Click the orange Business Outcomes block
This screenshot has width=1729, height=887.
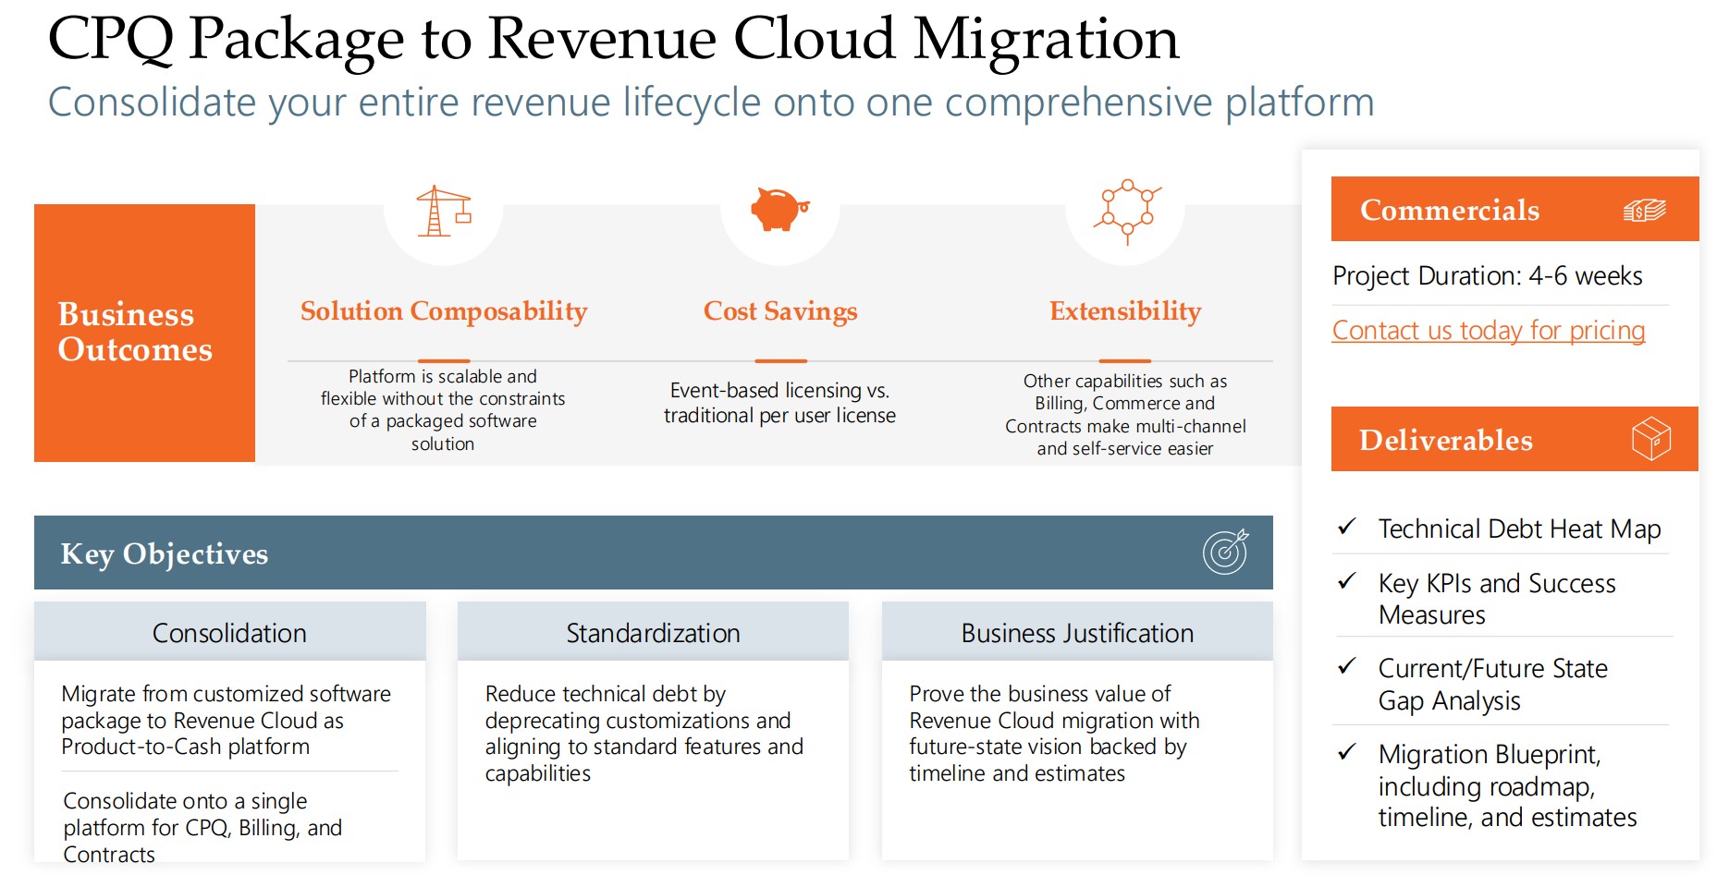(x=144, y=333)
